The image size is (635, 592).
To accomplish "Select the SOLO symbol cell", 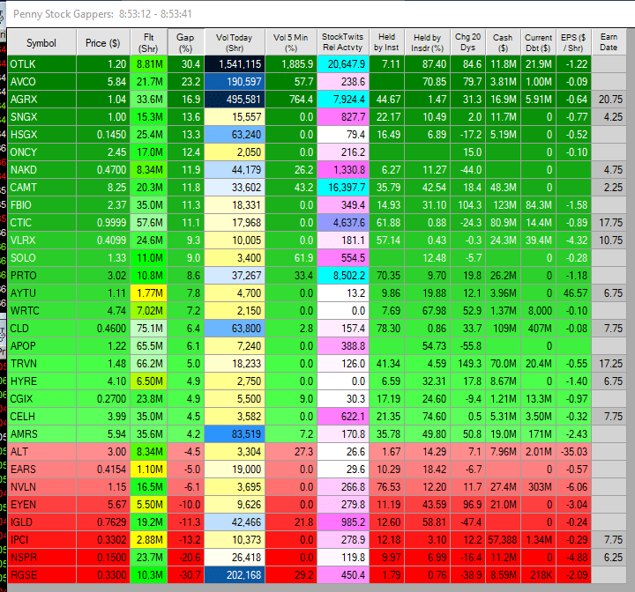I will pos(41,258).
